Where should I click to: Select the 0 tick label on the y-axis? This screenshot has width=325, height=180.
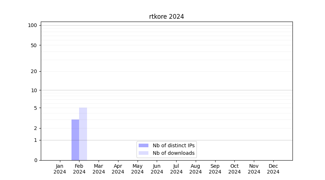35,160
